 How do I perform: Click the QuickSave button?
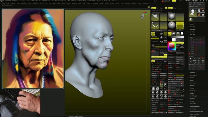click(x=157, y=1)
